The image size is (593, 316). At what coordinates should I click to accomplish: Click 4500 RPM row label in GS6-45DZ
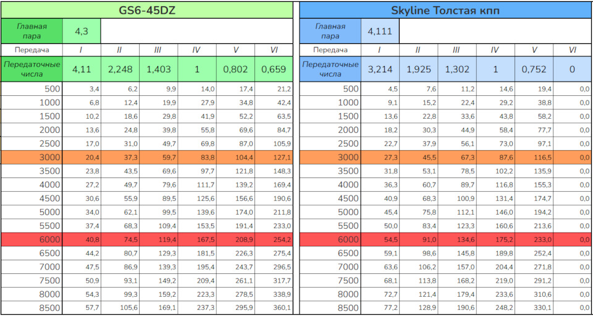(x=32, y=199)
